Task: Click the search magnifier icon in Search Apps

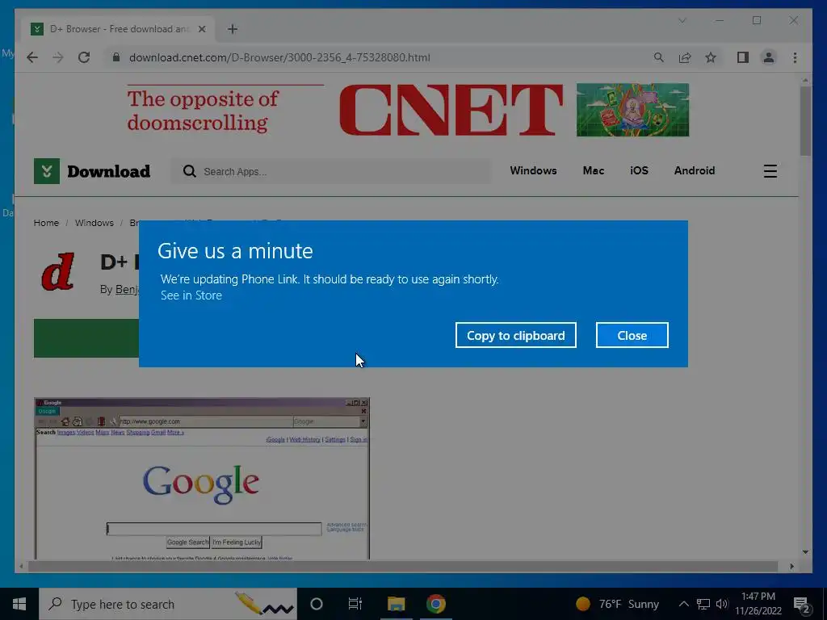Action: click(189, 171)
